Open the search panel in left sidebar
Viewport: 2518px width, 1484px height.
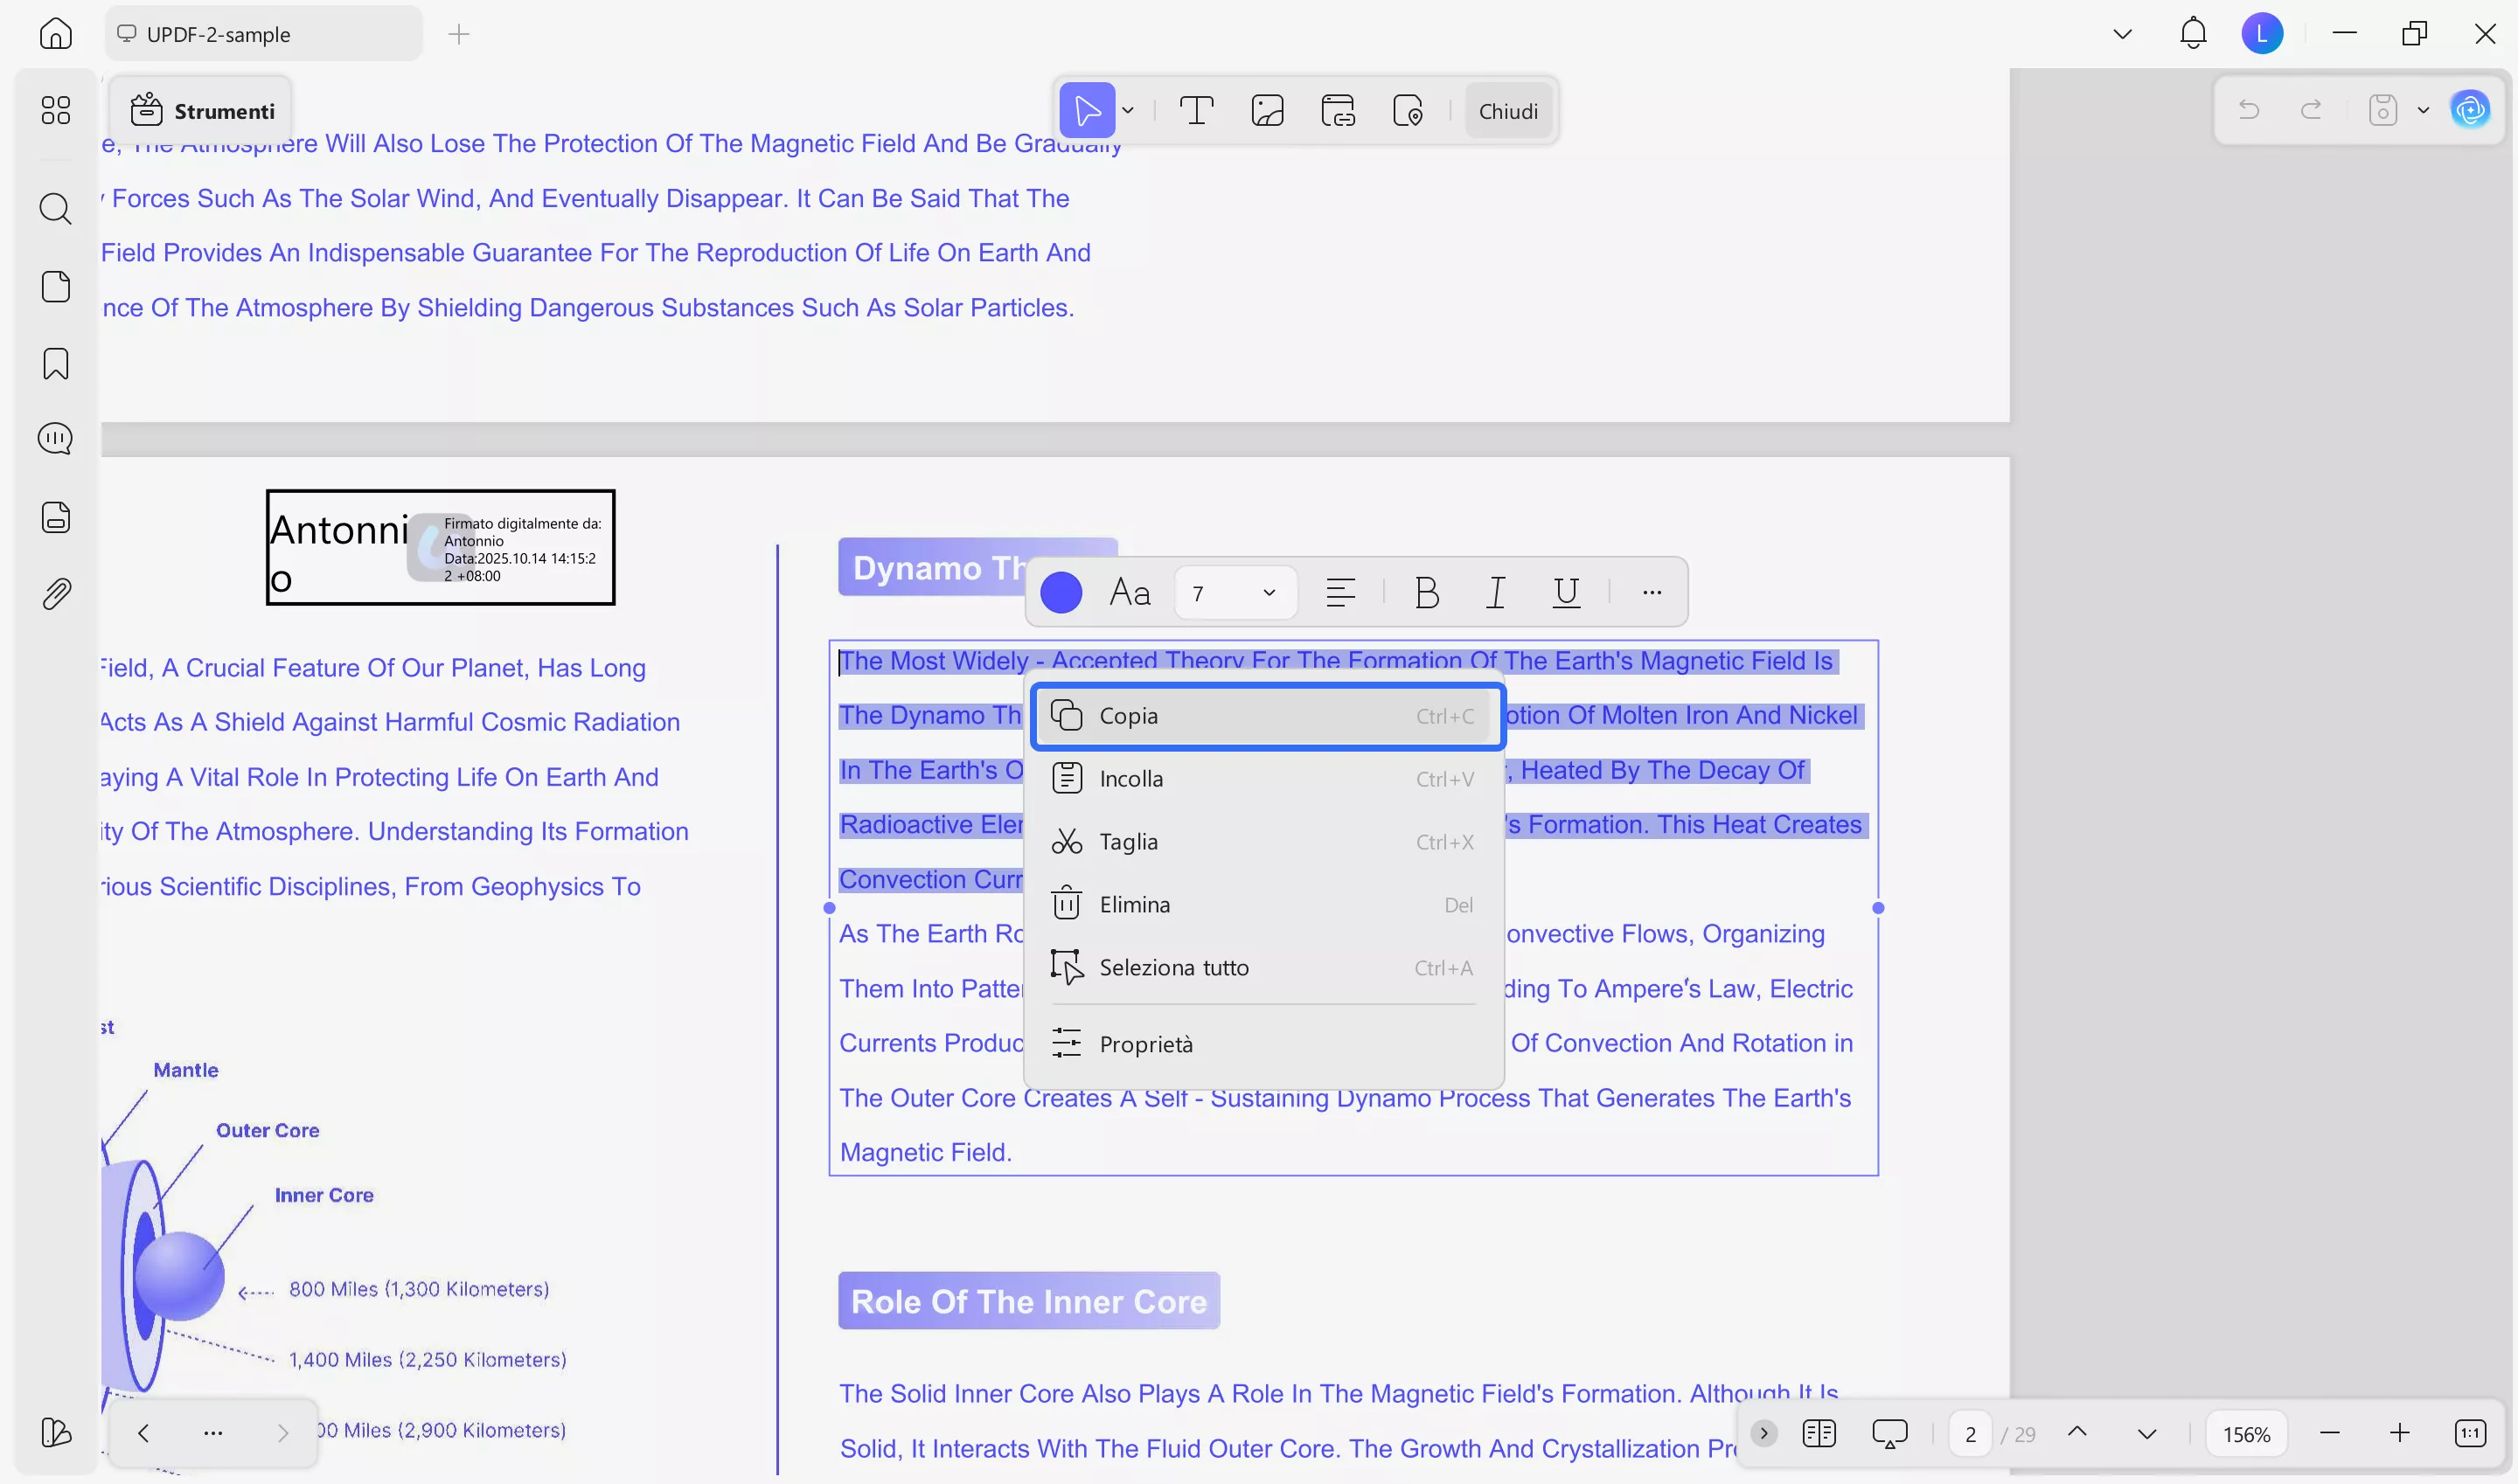pos(56,209)
